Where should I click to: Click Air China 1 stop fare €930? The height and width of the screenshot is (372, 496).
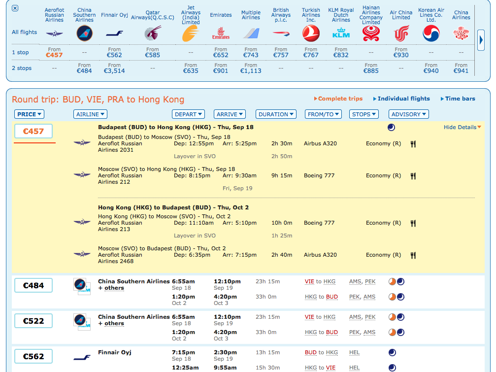click(401, 55)
